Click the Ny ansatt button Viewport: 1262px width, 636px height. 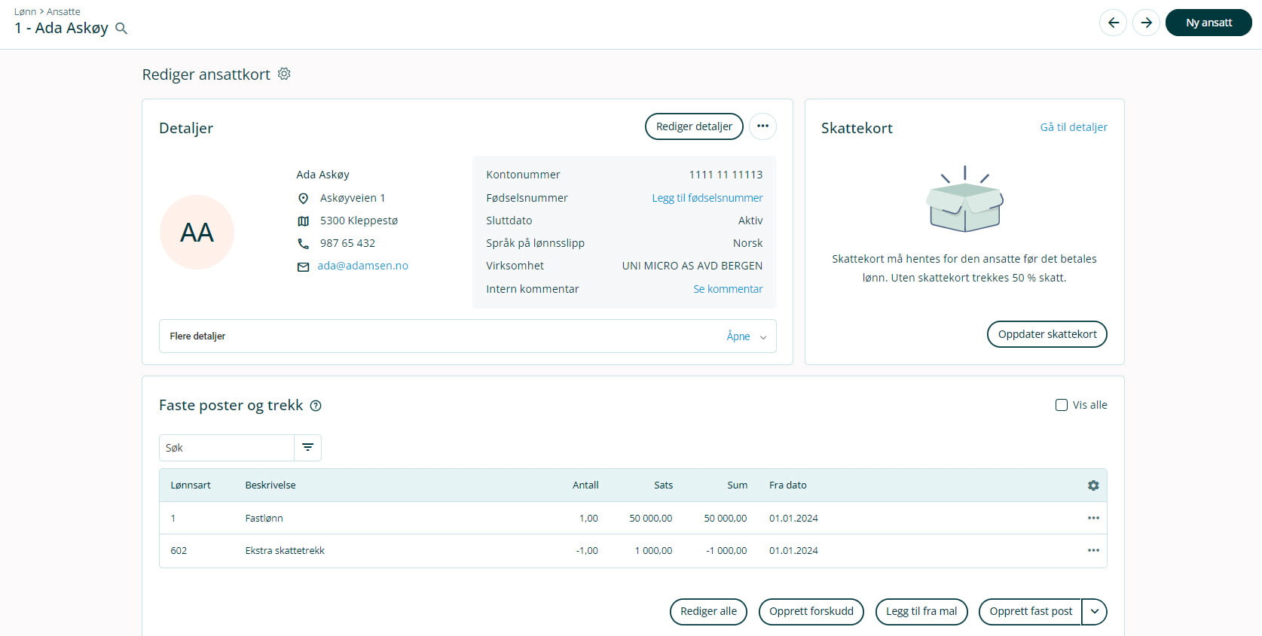coord(1208,23)
